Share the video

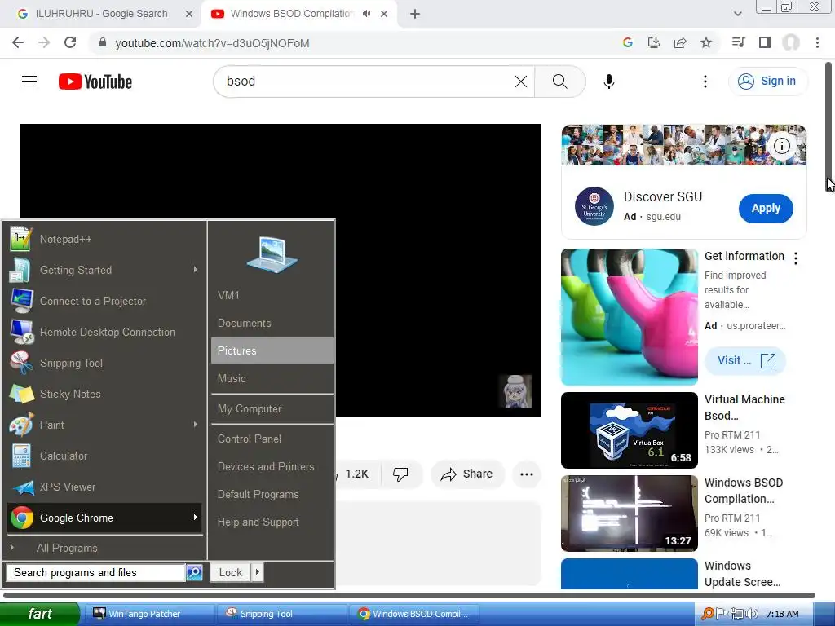pyautogui.click(x=467, y=474)
